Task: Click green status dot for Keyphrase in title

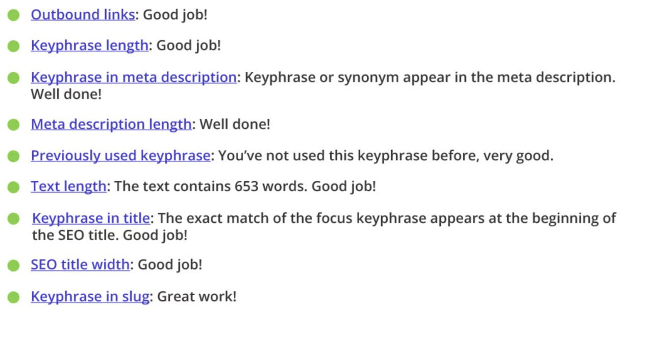Action: click(x=14, y=219)
